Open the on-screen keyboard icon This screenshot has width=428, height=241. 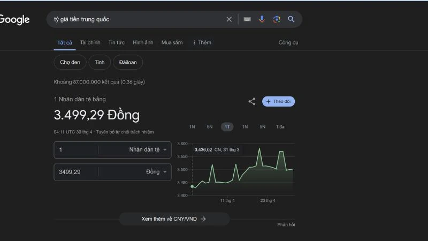tap(247, 19)
